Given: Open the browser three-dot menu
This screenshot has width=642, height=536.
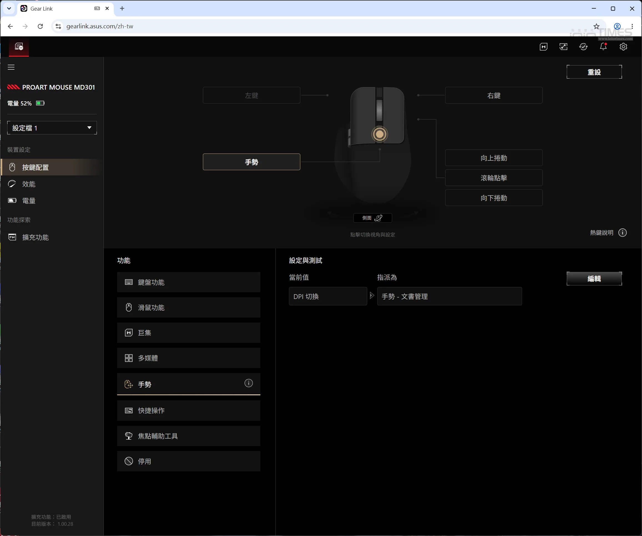Looking at the screenshot, I should click(x=632, y=26).
